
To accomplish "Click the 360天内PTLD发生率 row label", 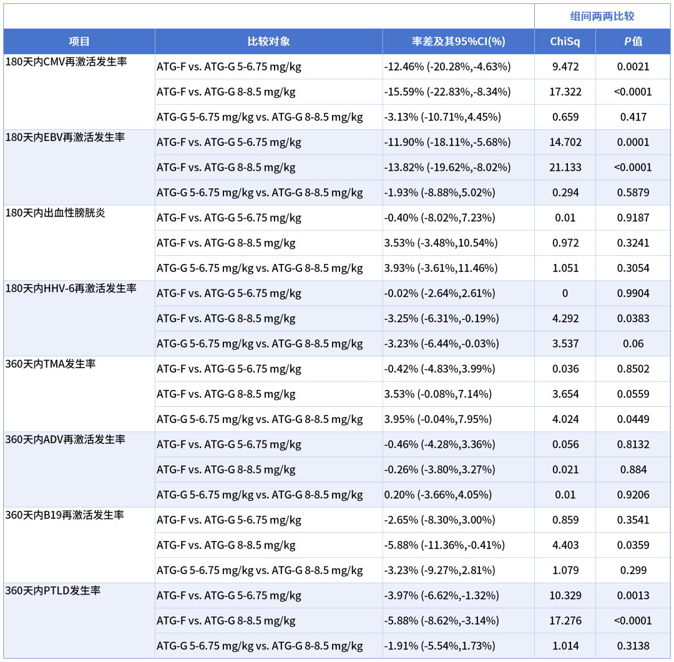I will tap(52, 590).
